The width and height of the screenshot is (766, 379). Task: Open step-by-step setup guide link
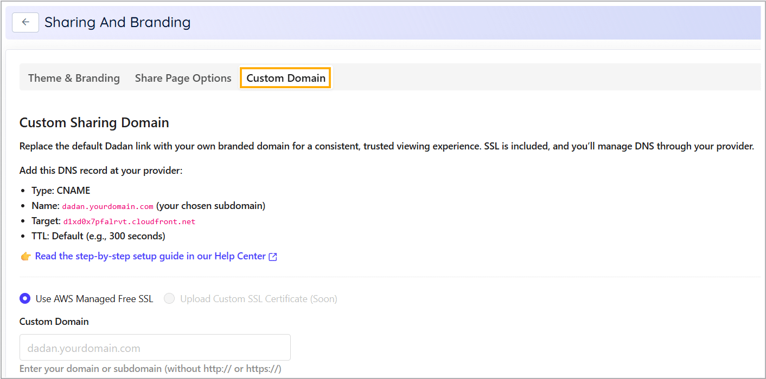pos(150,256)
